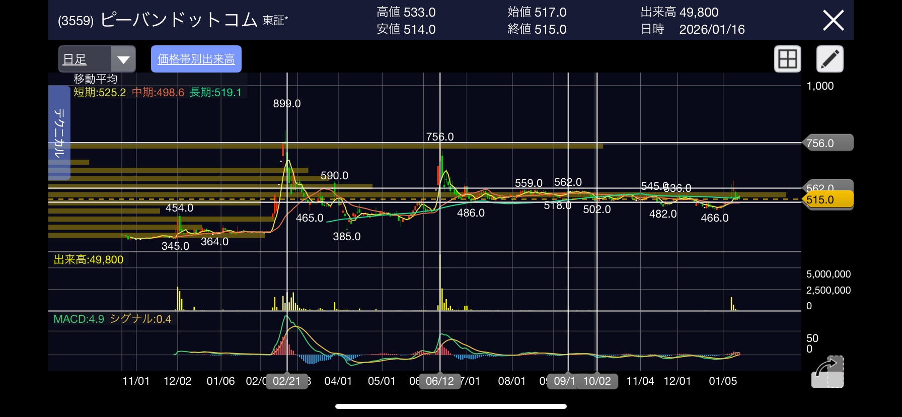Tap the 562.0 price line tag
Viewport: 902px width, 417px height.
[827, 186]
